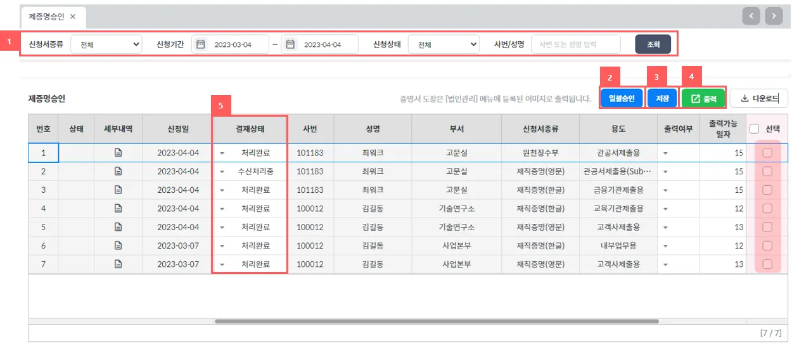Viewport: 792px width, 345px height.
Task: Check the selection box for row 3
Action: 767,190
